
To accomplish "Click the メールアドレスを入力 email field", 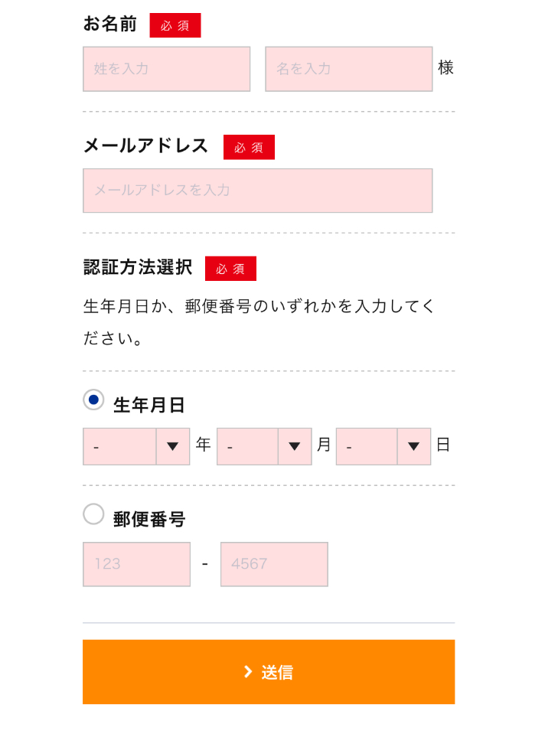I will tap(258, 190).
